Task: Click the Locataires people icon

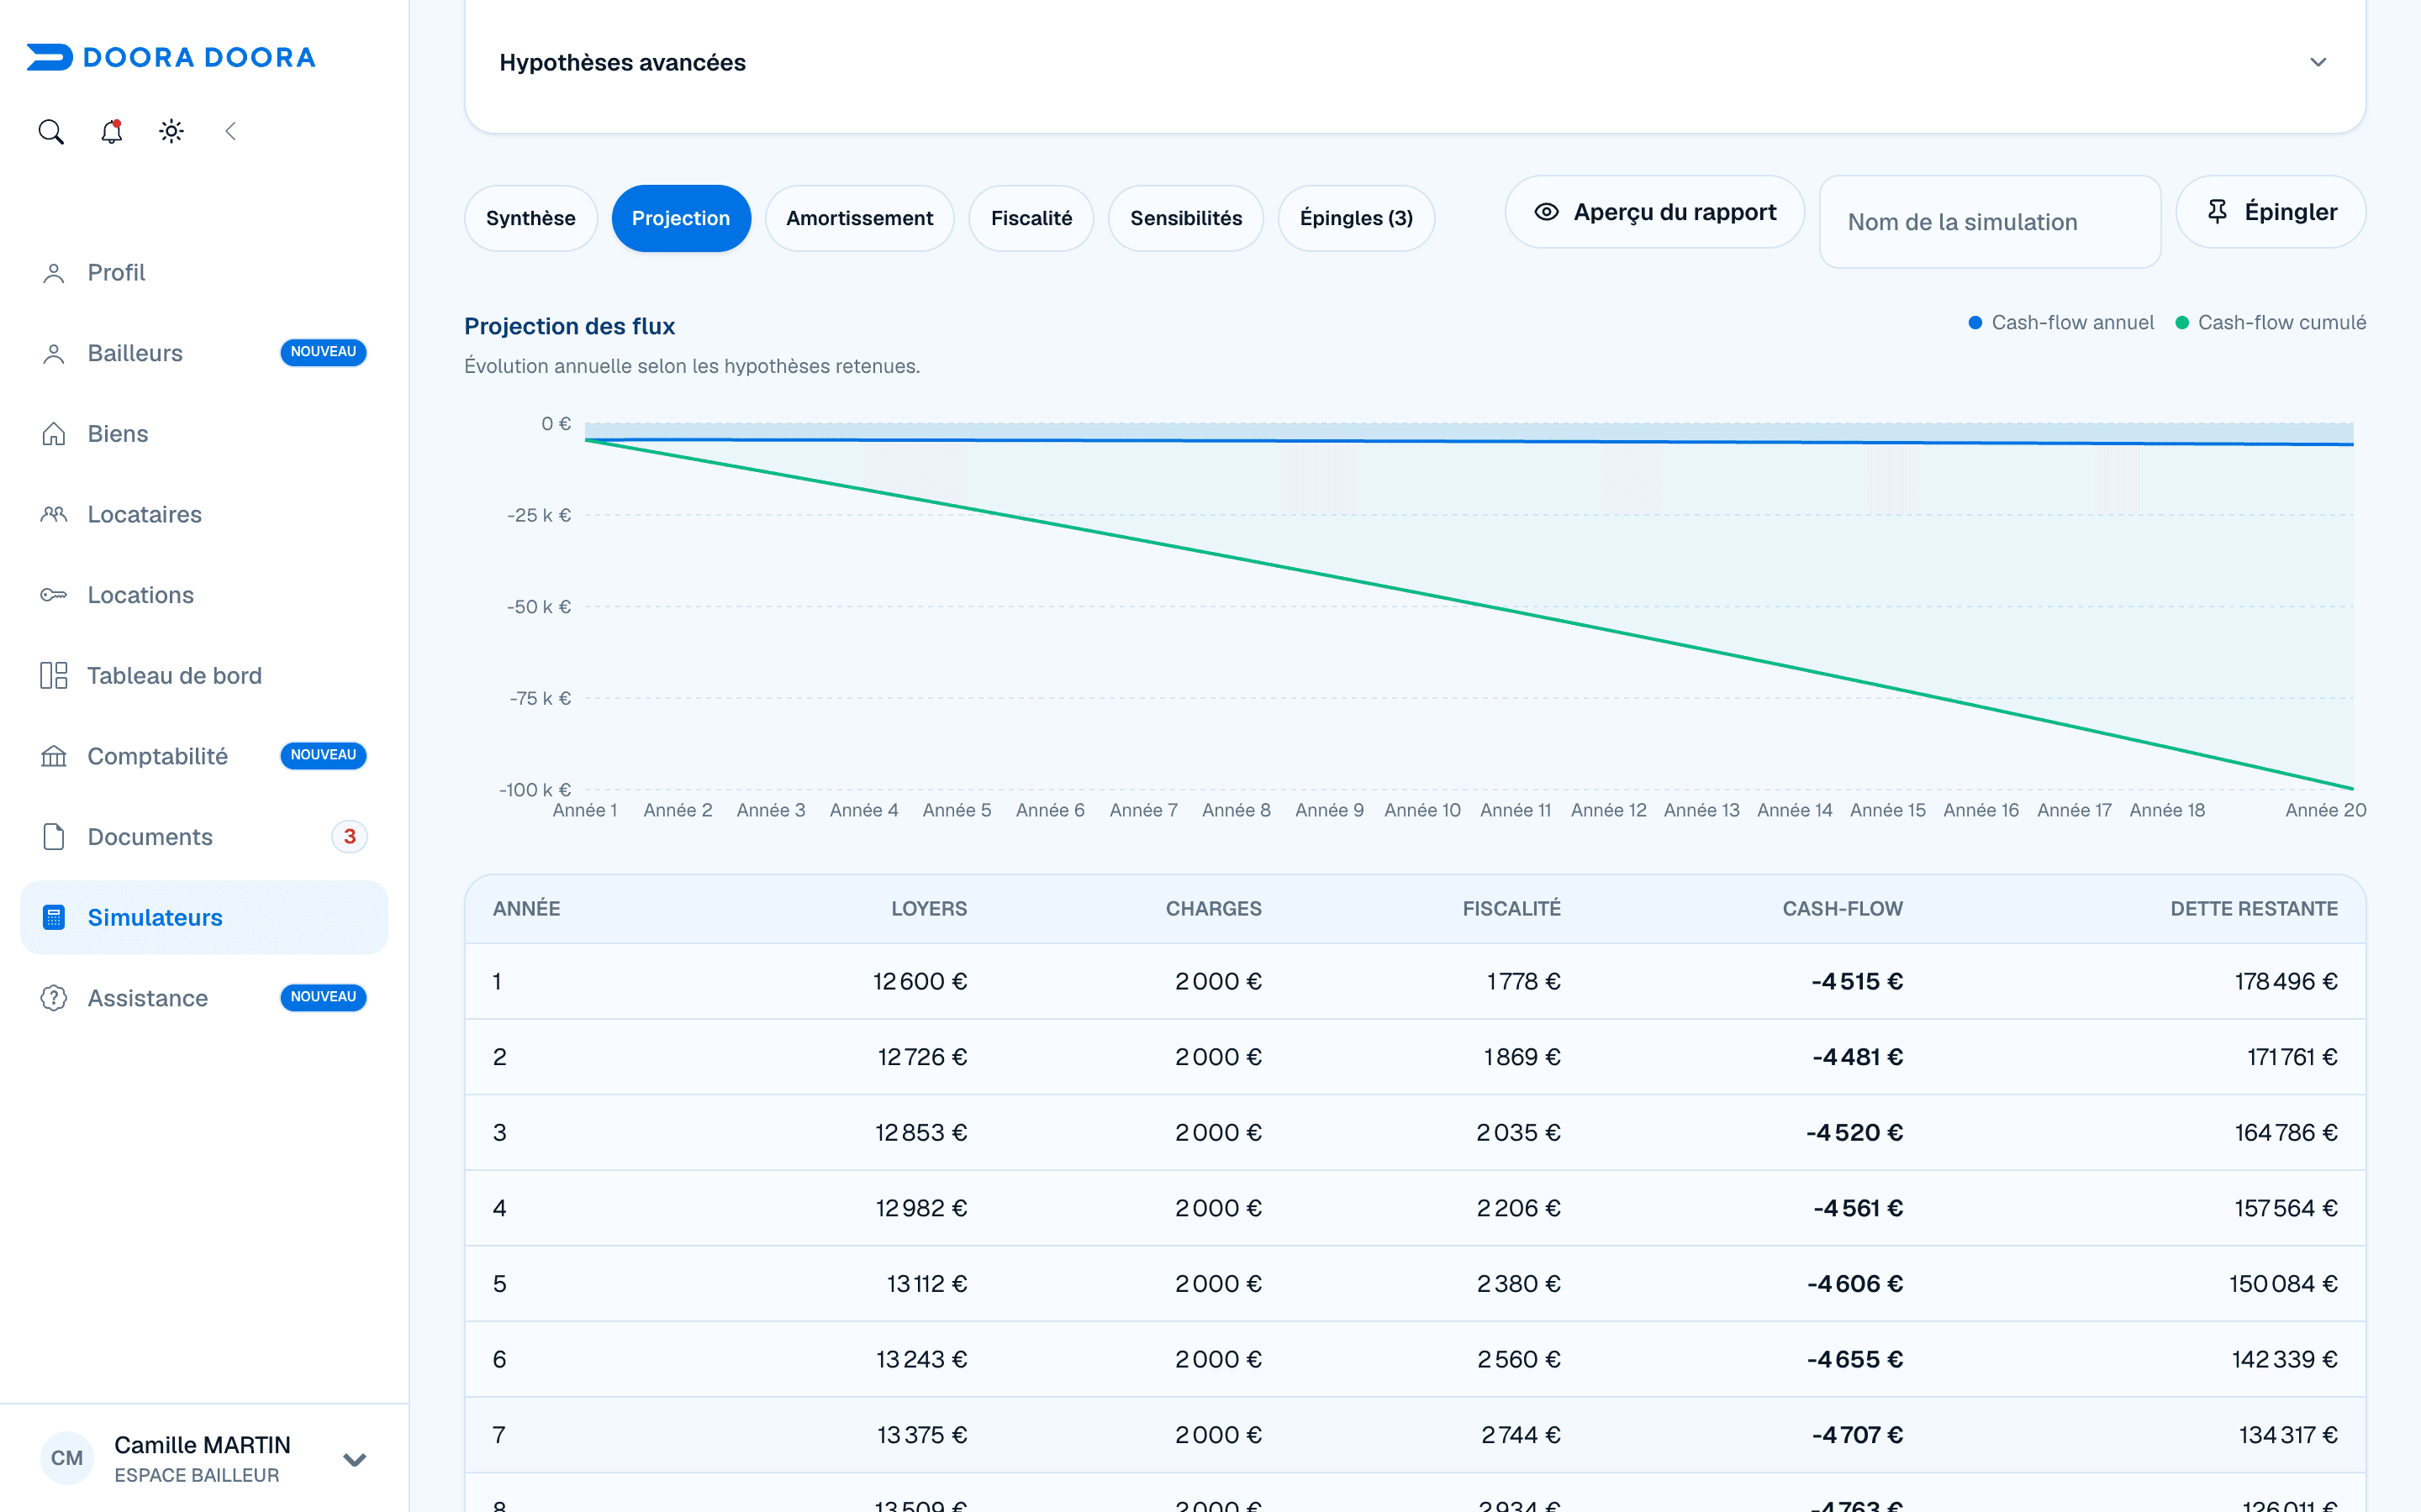Action: pyautogui.click(x=54, y=514)
